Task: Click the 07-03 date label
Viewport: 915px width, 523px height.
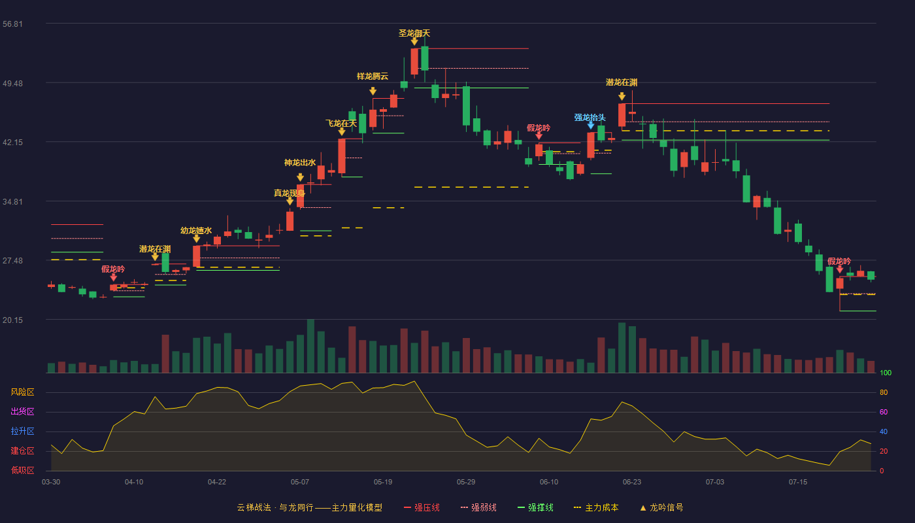Action: (x=715, y=482)
